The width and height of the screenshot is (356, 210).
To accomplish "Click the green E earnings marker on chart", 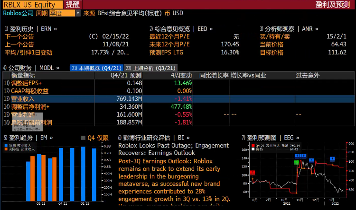I will click(x=296, y=163).
